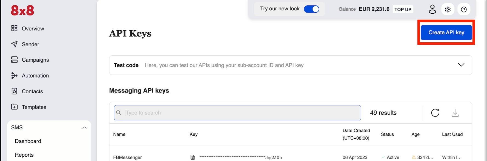This screenshot has width=487, height=161.
Task: Click TOP UP next to balance
Action: click(403, 9)
